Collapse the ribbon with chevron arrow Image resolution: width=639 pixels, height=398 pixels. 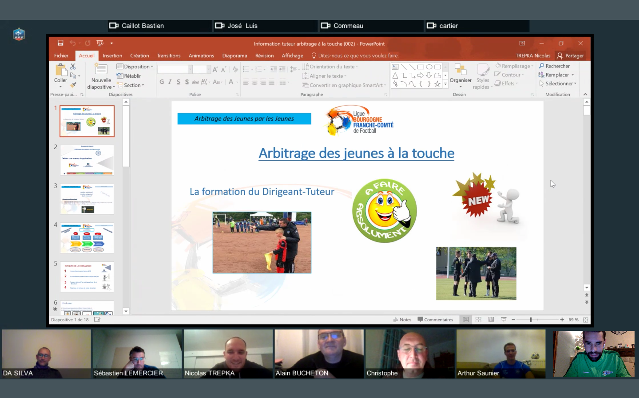(x=585, y=95)
